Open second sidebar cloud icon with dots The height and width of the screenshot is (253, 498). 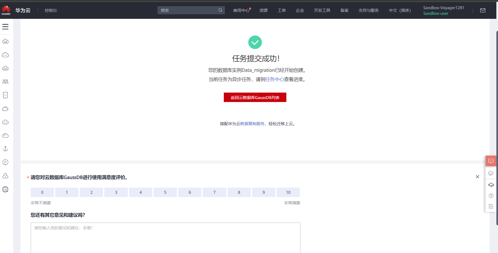coord(5,55)
